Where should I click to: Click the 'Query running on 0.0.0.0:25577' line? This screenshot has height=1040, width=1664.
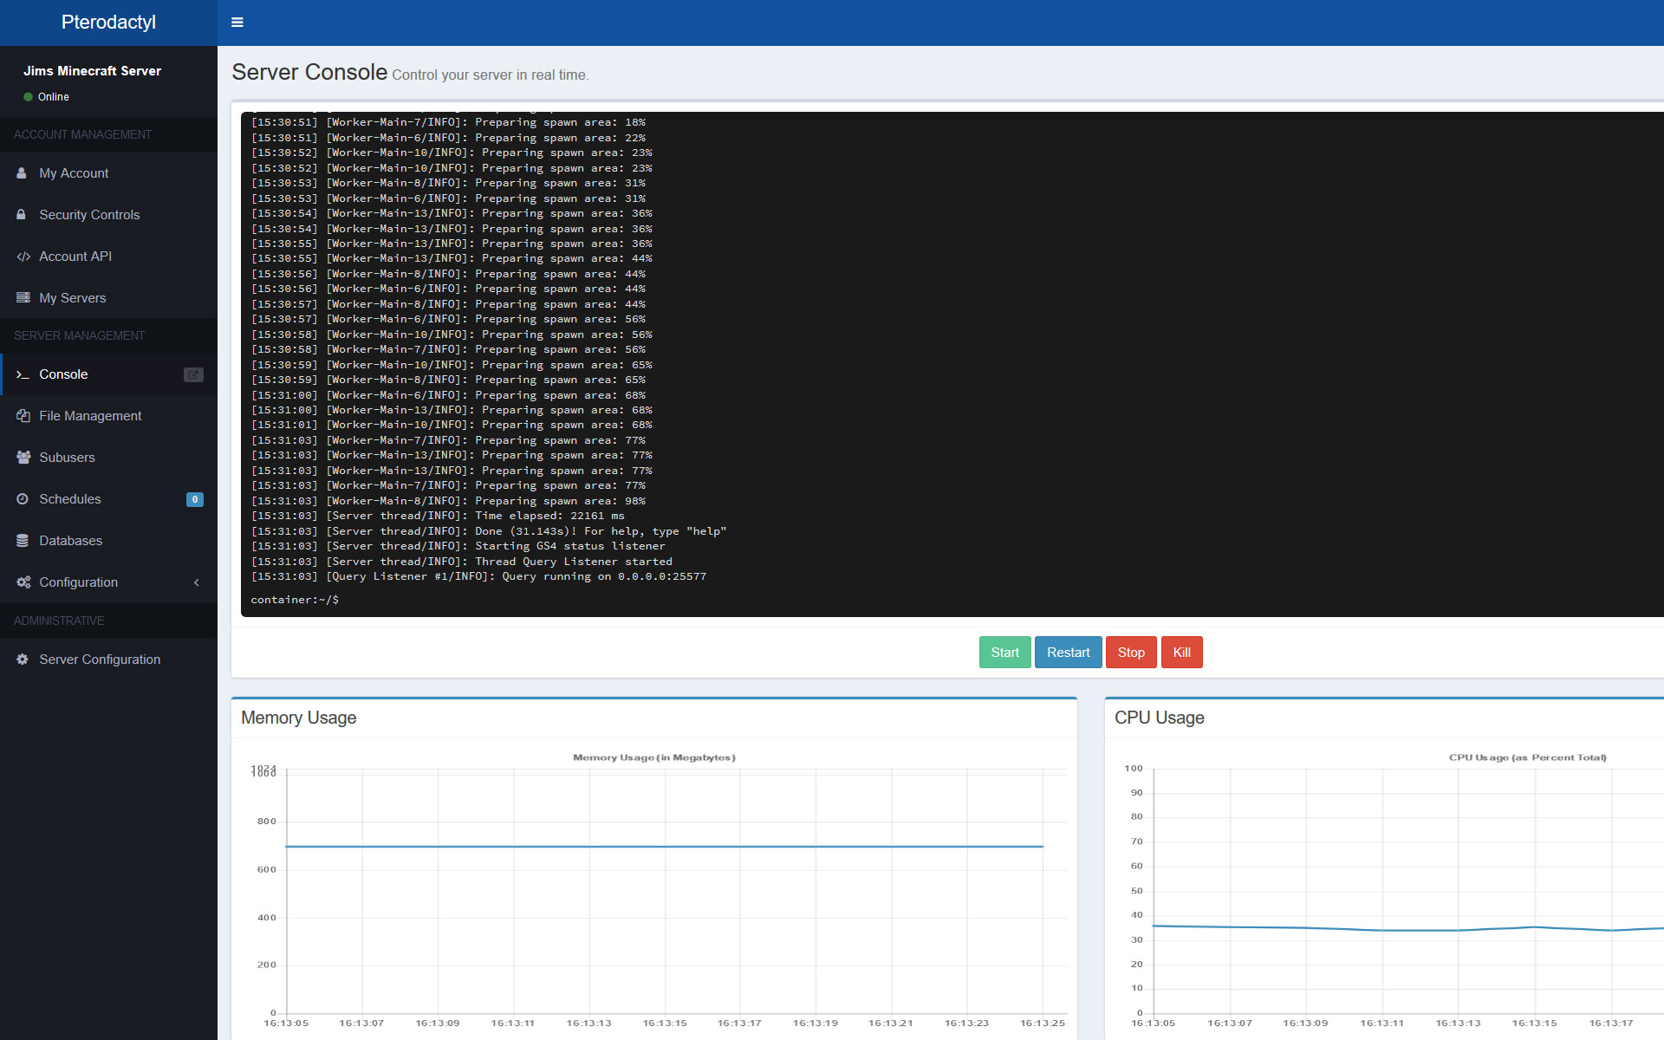pos(478,576)
